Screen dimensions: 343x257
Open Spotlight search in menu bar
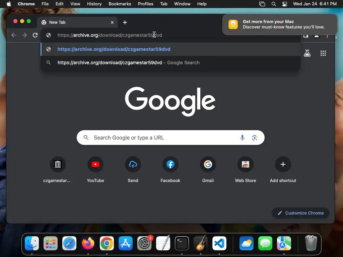(x=273, y=4)
